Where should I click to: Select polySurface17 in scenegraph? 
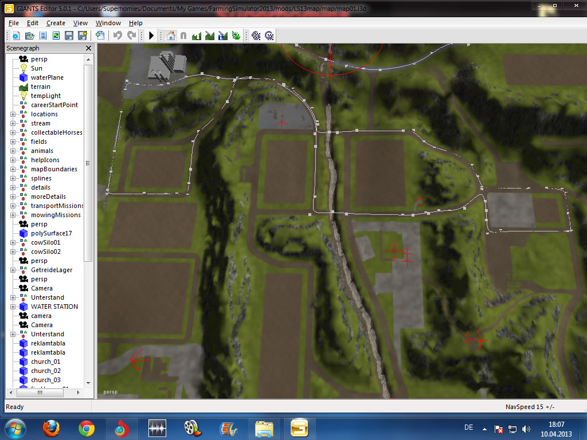[51, 233]
